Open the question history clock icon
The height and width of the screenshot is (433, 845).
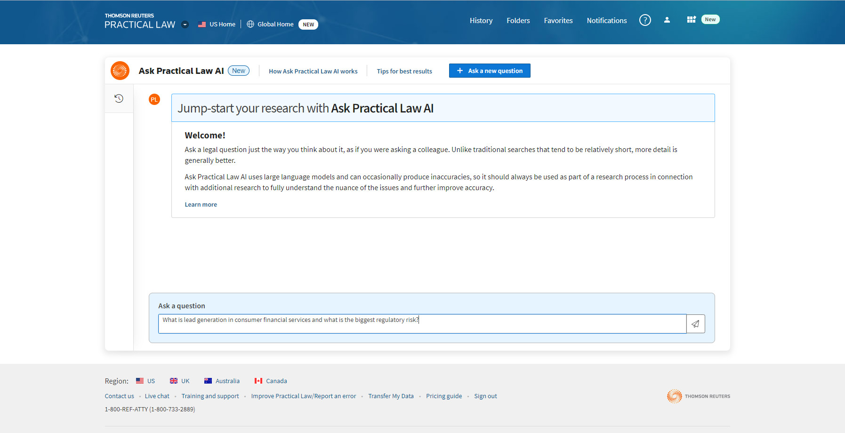[x=119, y=98]
